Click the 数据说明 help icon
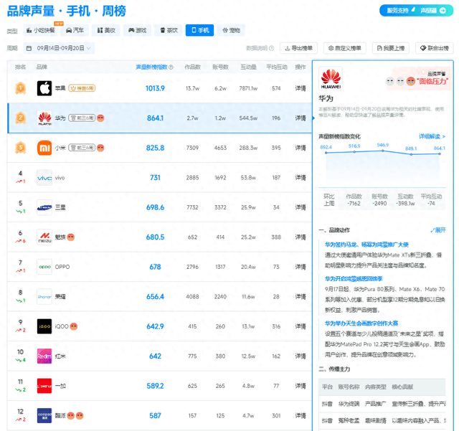This screenshot has width=459, height=431. (x=271, y=48)
